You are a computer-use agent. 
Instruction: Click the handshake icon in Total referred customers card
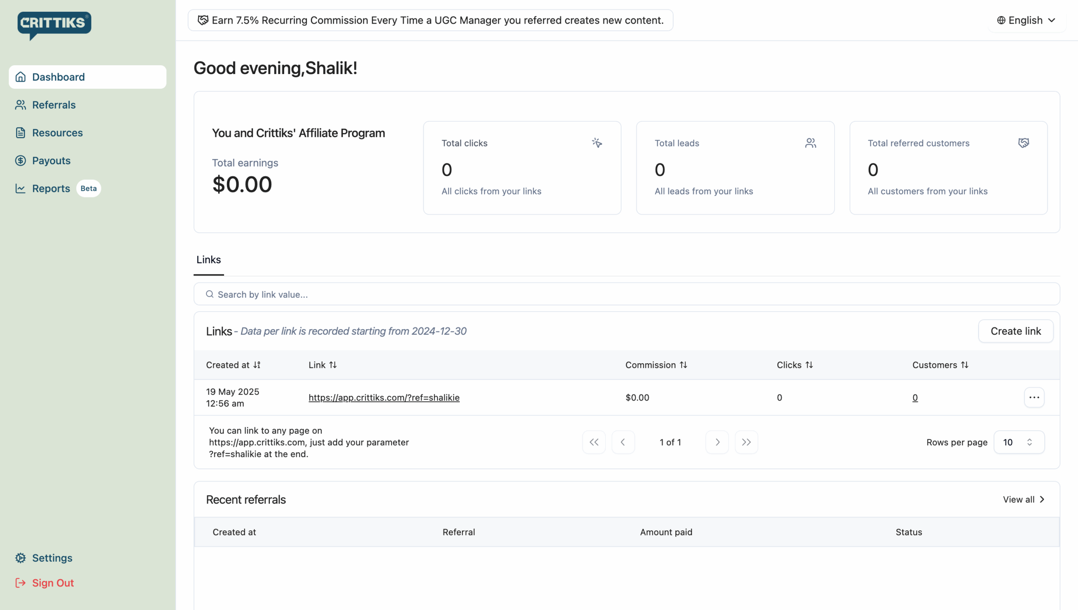(1024, 143)
